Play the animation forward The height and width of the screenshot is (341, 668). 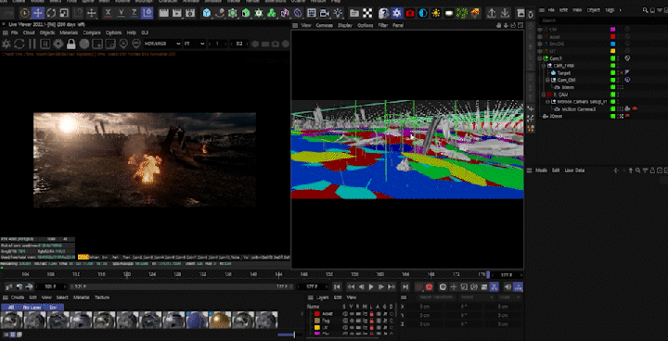[371, 287]
